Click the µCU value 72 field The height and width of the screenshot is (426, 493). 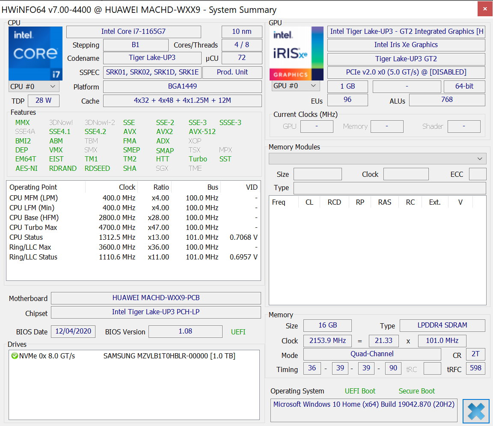click(242, 57)
